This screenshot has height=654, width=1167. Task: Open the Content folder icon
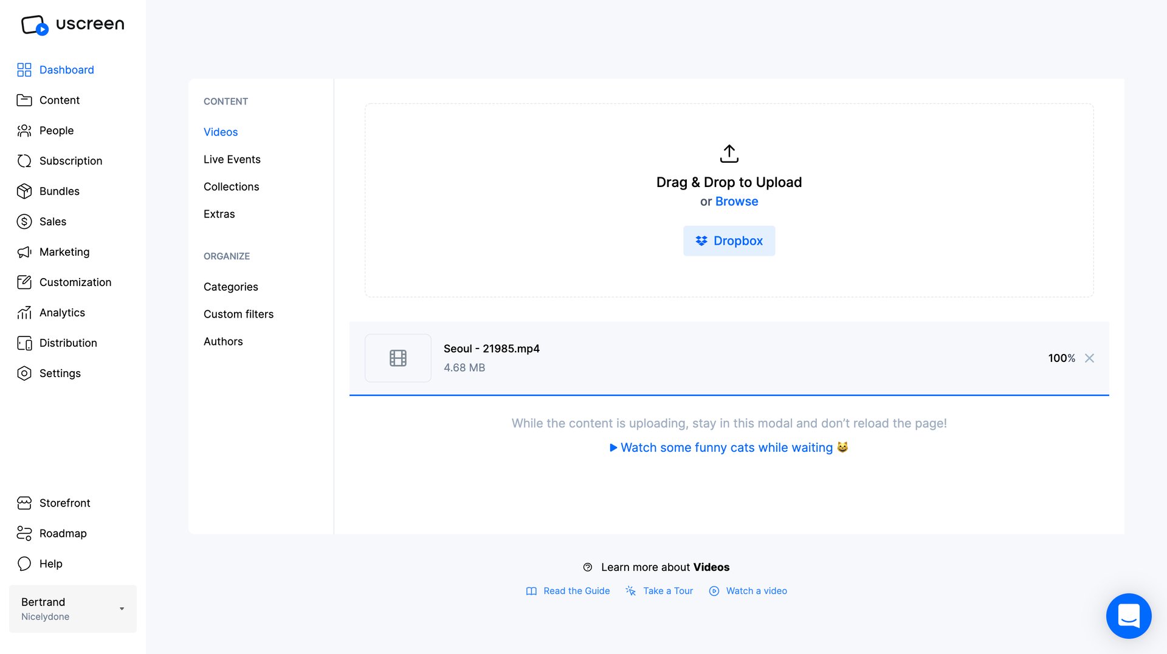point(24,100)
